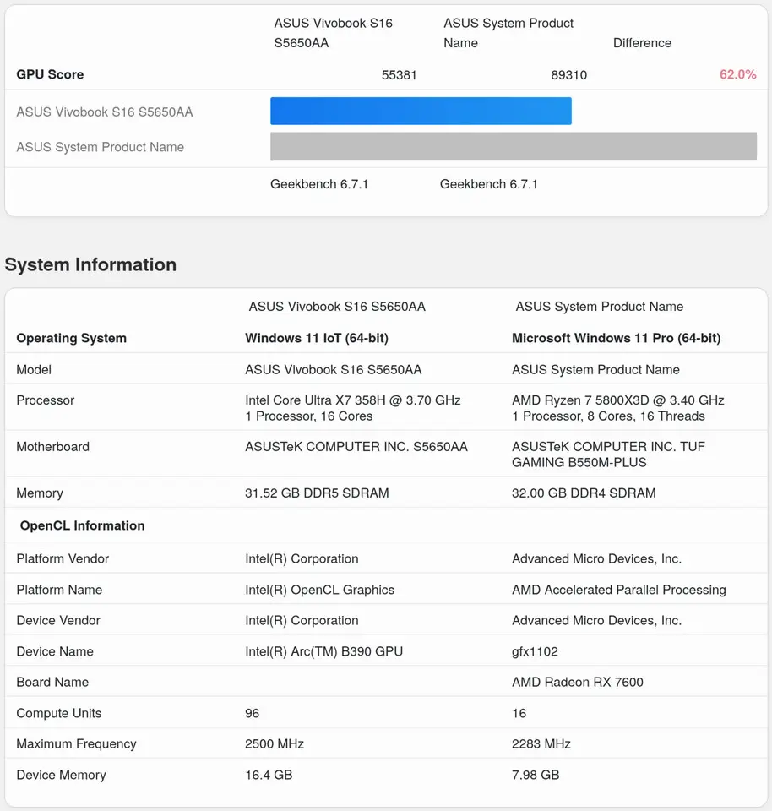Click the gray ASUS System Product bar
The height and width of the screenshot is (811, 772).
tap(514, 146)
